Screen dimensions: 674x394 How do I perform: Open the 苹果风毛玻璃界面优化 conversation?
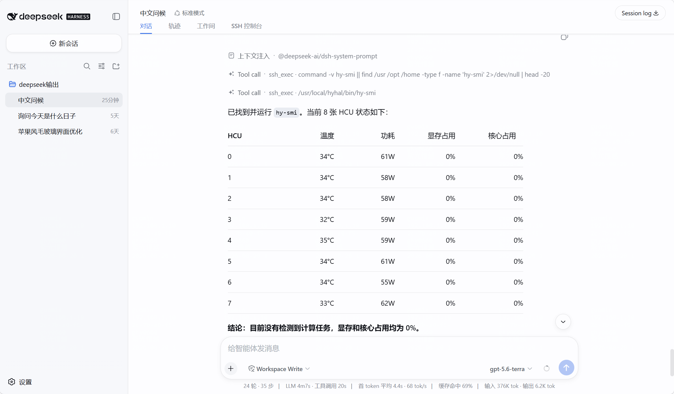(64, 131)
